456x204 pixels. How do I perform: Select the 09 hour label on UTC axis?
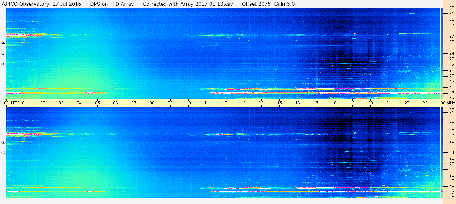coord(170,103)
